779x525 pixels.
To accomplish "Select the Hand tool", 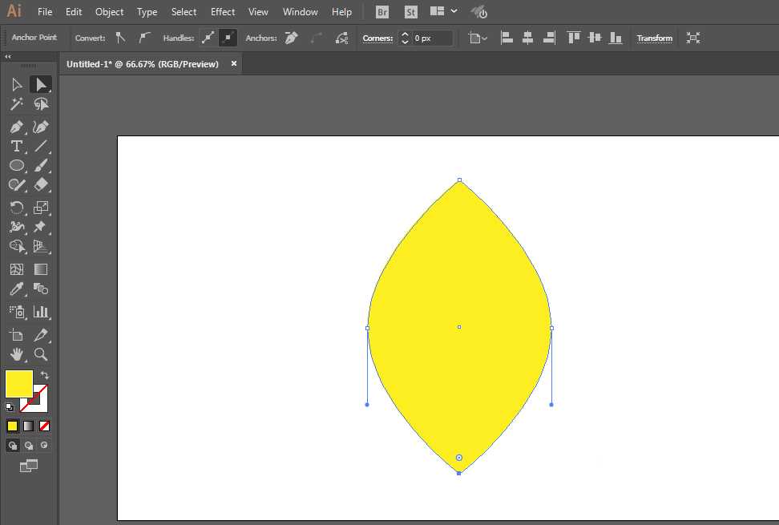I will 16,353.
